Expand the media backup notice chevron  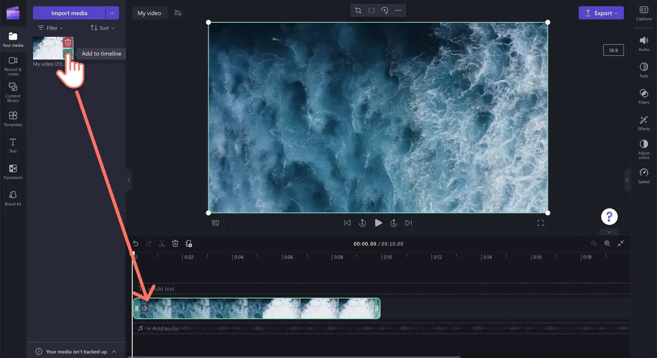coord(114,352)
